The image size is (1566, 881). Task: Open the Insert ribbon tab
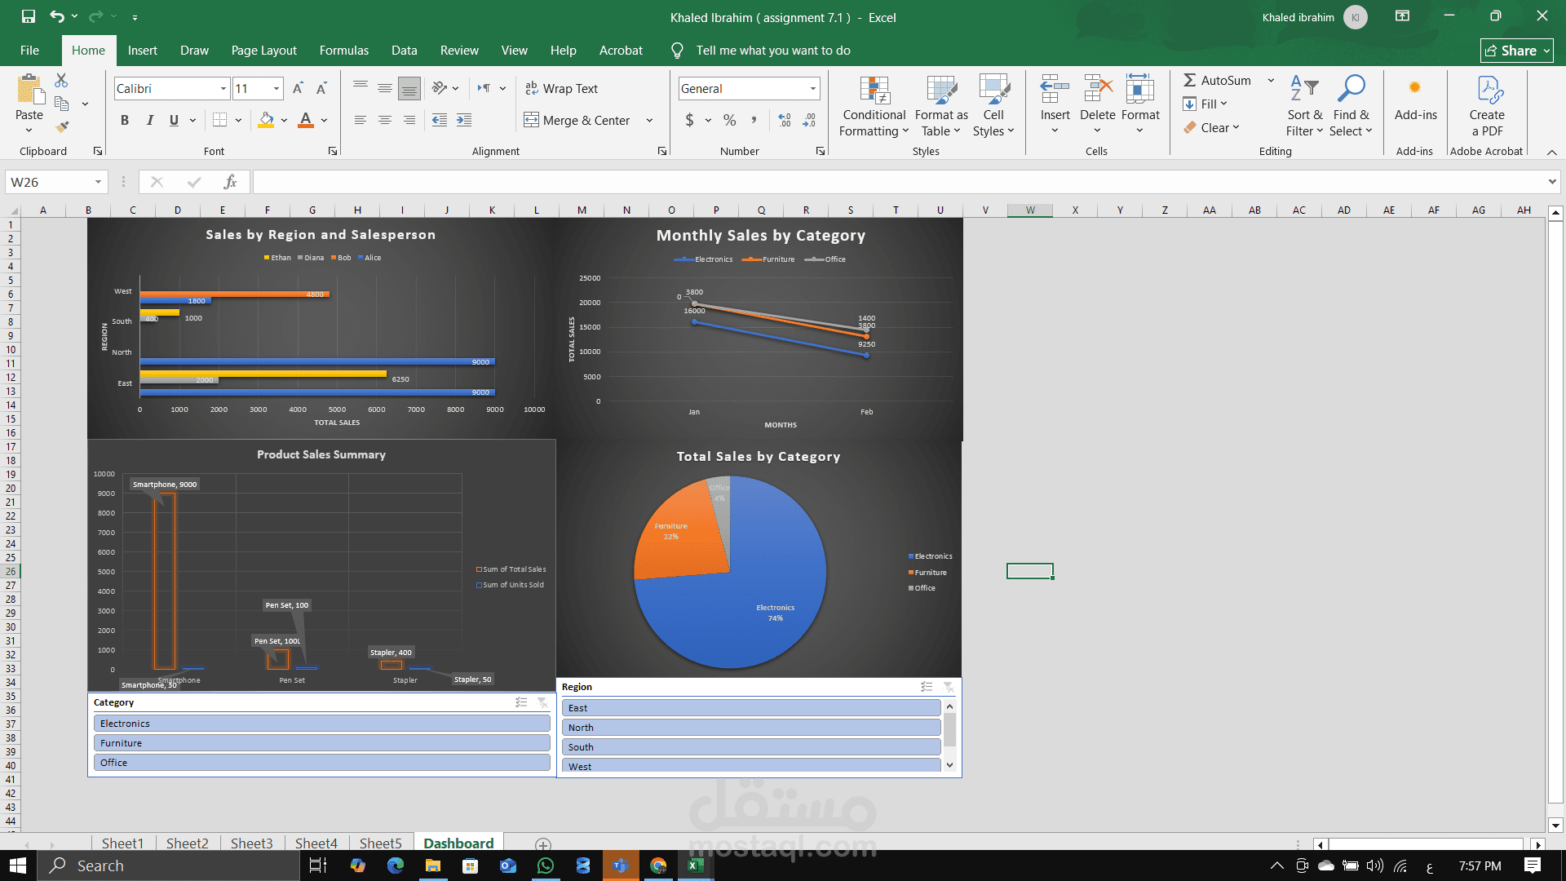point(143,51)
